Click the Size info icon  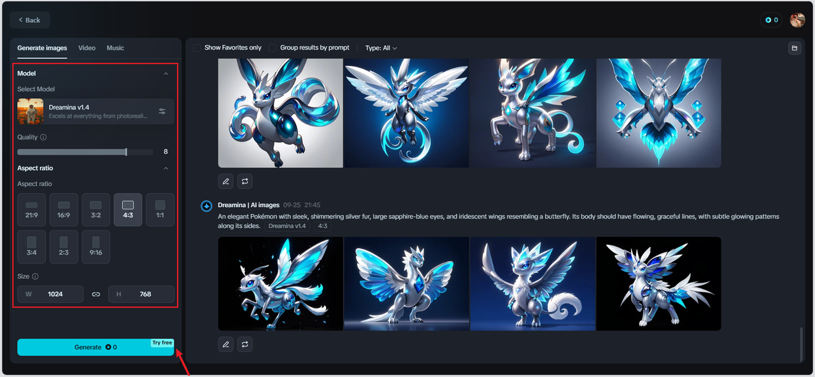(35, 276)
